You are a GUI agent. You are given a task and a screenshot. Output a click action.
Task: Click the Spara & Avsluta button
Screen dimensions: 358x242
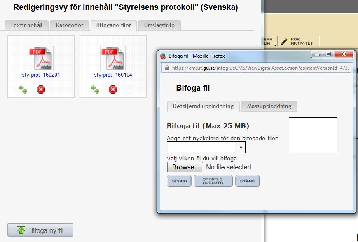click(x=213, y=181)
